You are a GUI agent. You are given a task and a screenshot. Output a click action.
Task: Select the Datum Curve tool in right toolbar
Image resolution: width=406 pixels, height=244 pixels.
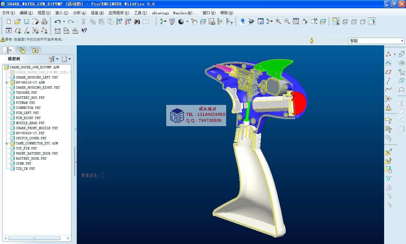(388, 90)
